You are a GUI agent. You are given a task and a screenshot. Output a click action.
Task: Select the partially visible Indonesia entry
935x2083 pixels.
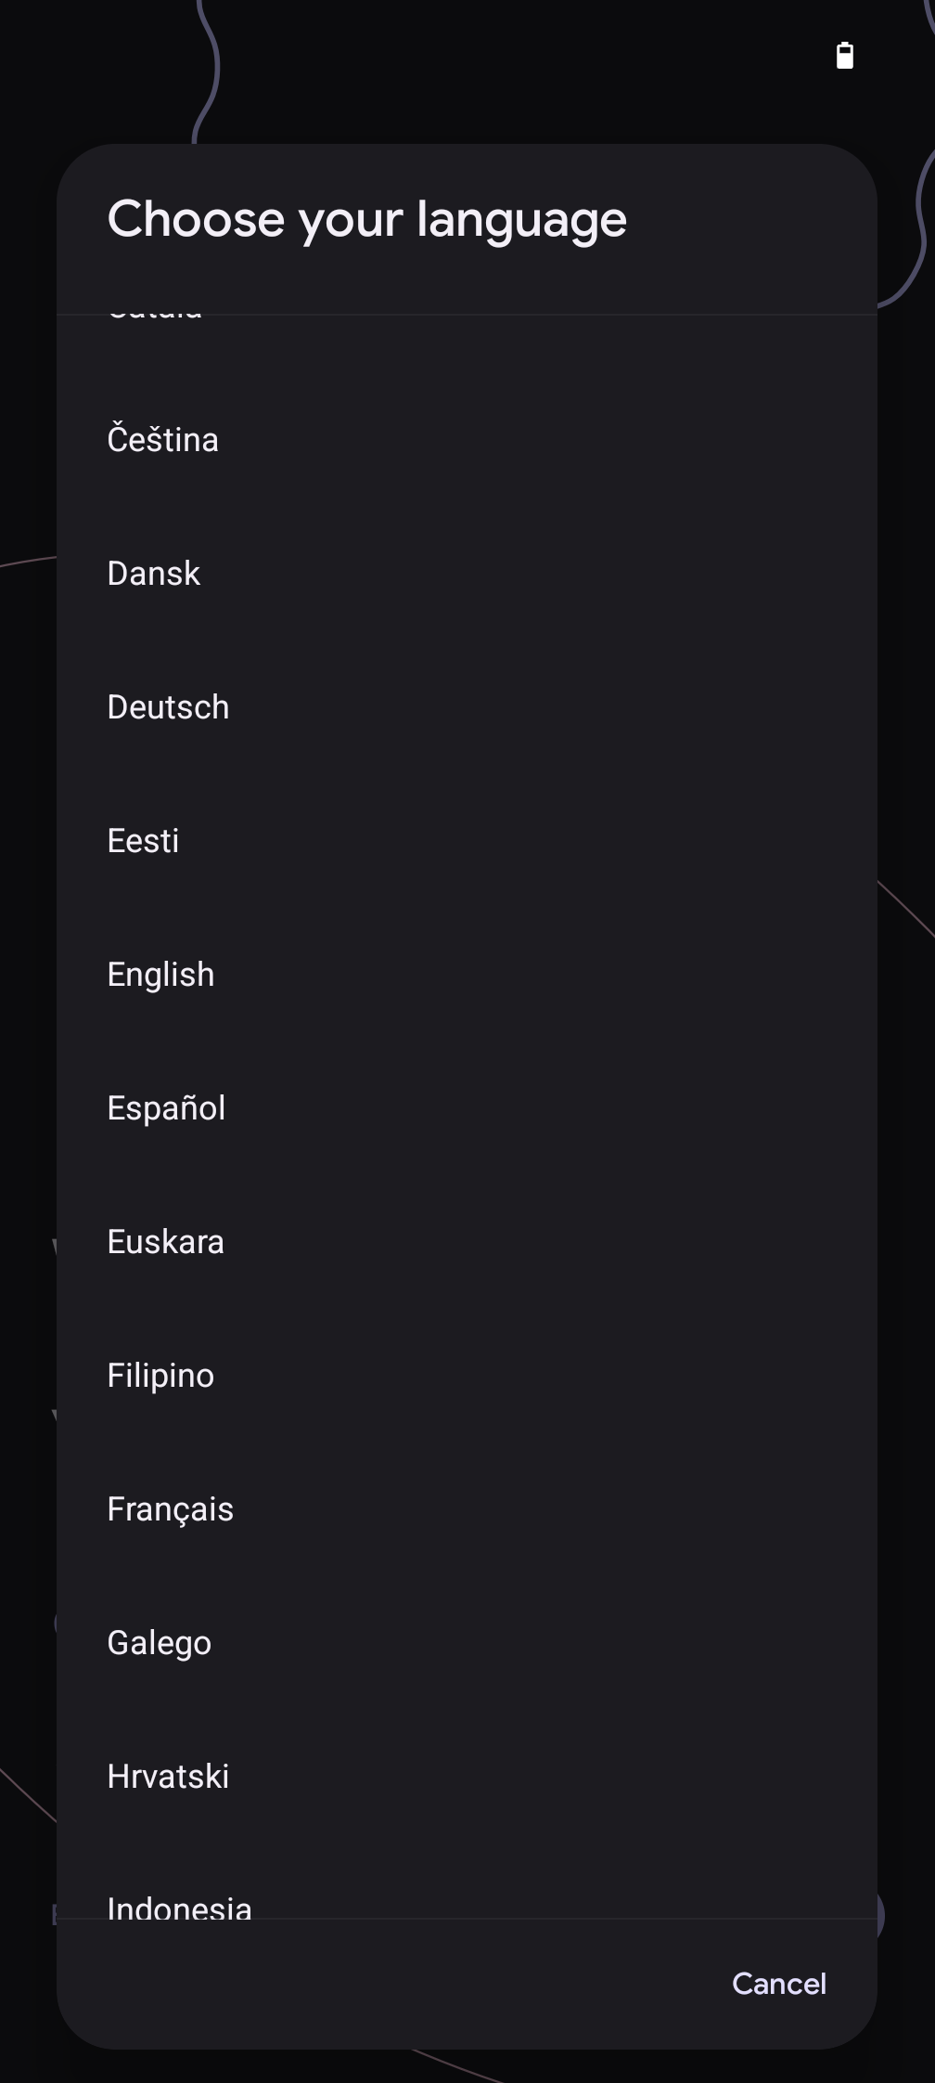[x=179, y=1907]
